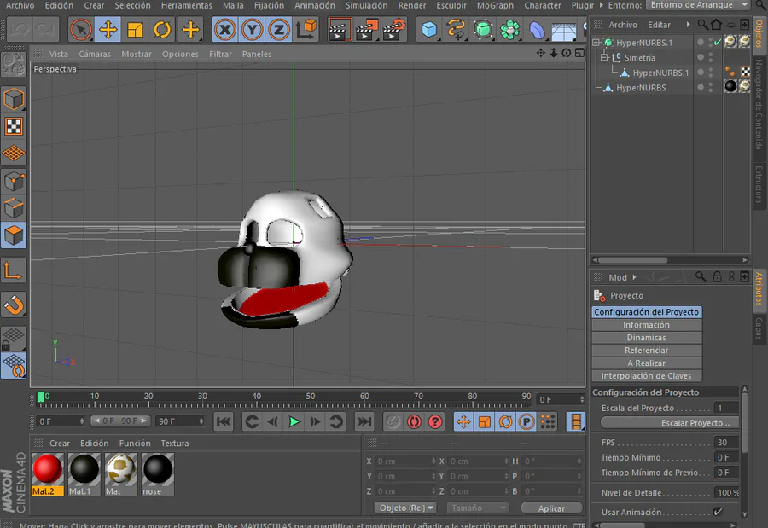Add a Cube primitive object
768x528 pixels.
click(429, 31)
